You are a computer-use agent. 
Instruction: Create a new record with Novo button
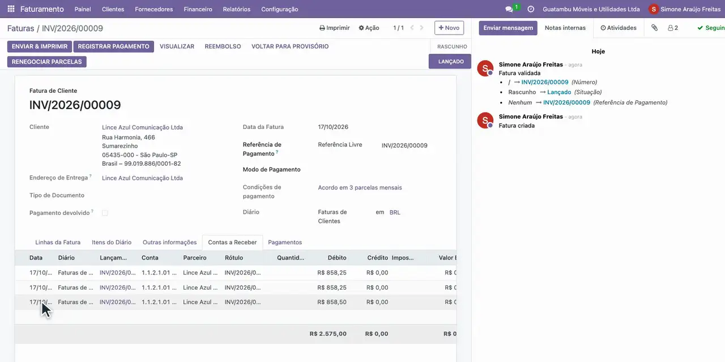click(449, 28)
